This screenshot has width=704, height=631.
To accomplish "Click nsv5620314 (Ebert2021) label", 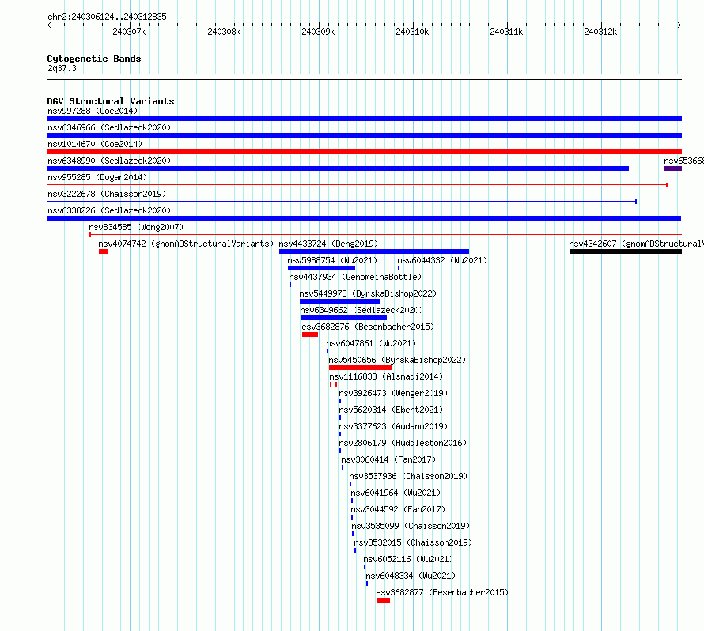I will pos(391,410).
